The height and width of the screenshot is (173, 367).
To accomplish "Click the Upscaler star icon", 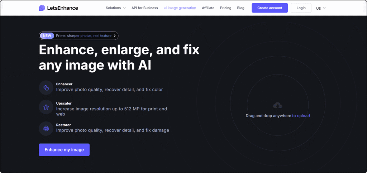I will point(46,107).
